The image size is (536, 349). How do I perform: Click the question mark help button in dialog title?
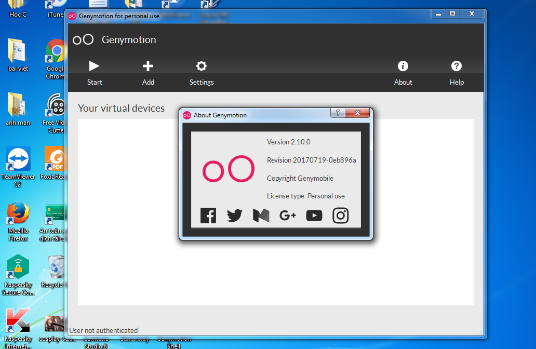[338, 113]
